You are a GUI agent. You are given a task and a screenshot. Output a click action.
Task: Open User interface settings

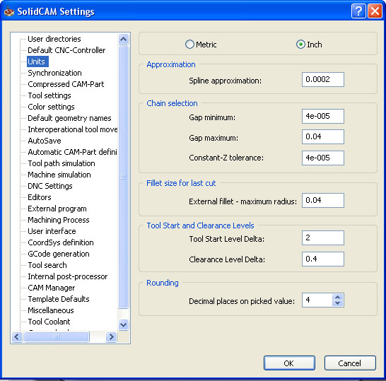coord(52,231)
